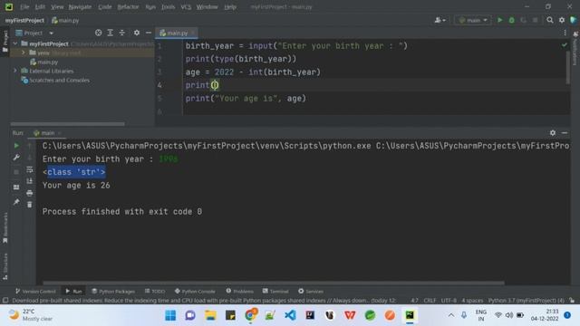Open IDE settings gear in the top toolbar

(562, 20)
